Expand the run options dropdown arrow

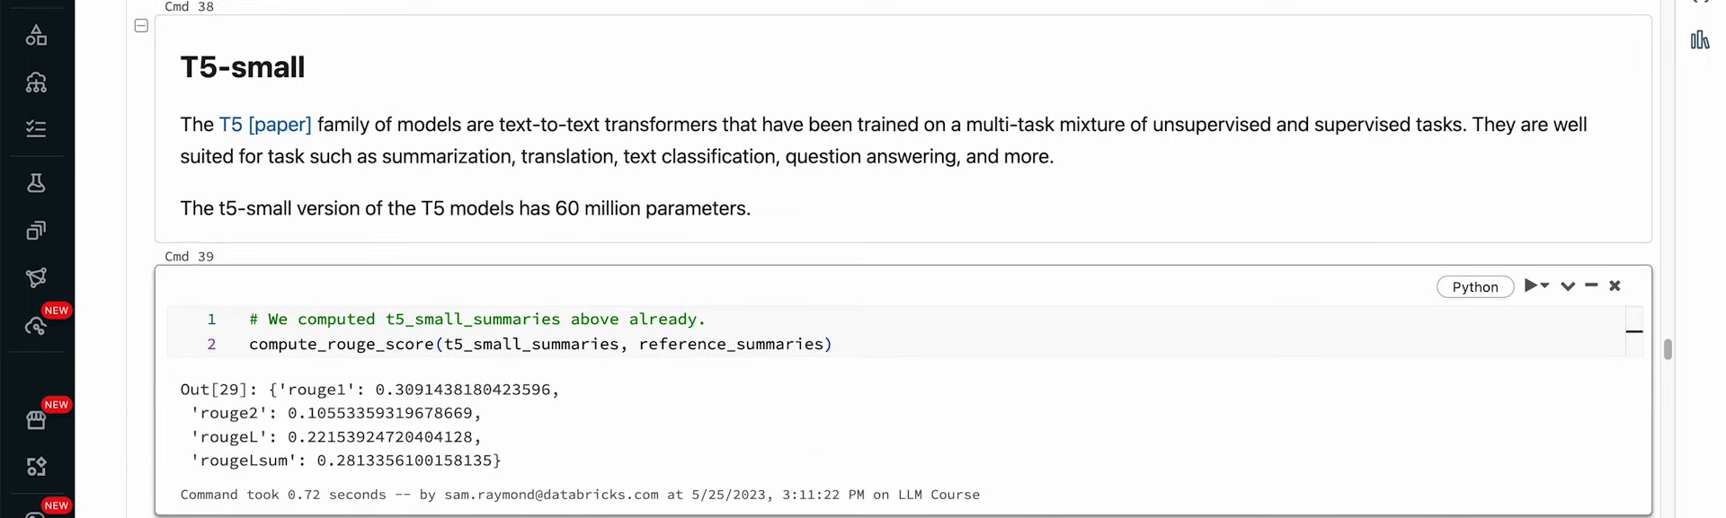coord(1545,286)
